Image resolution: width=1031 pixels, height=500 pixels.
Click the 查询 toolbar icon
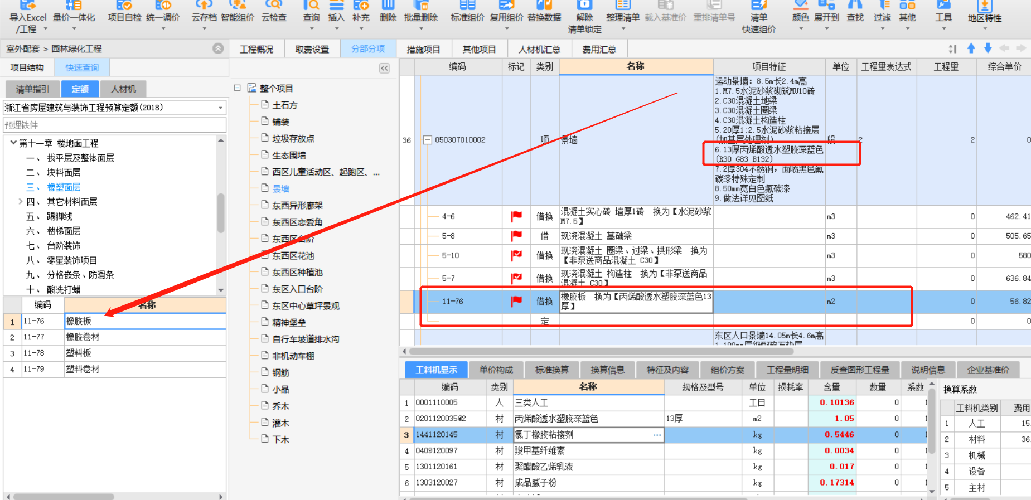click(312, 12)
